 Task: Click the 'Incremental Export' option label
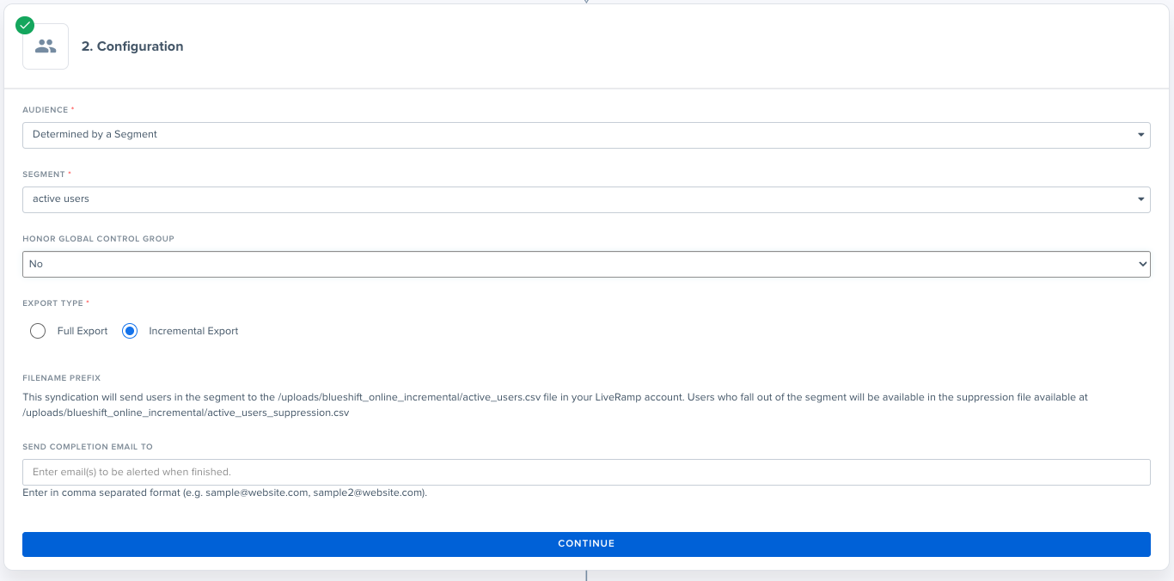(193, 331)
